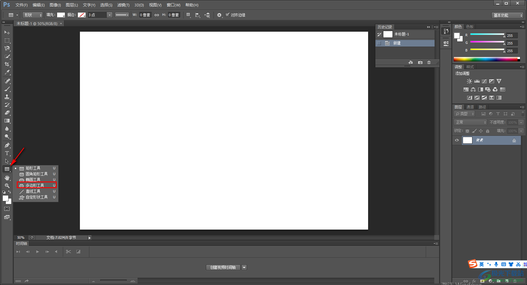This screenshot has width=527, height=285.
Task: Open the 形状 tool mode dropdown
Action: (33, 15)
